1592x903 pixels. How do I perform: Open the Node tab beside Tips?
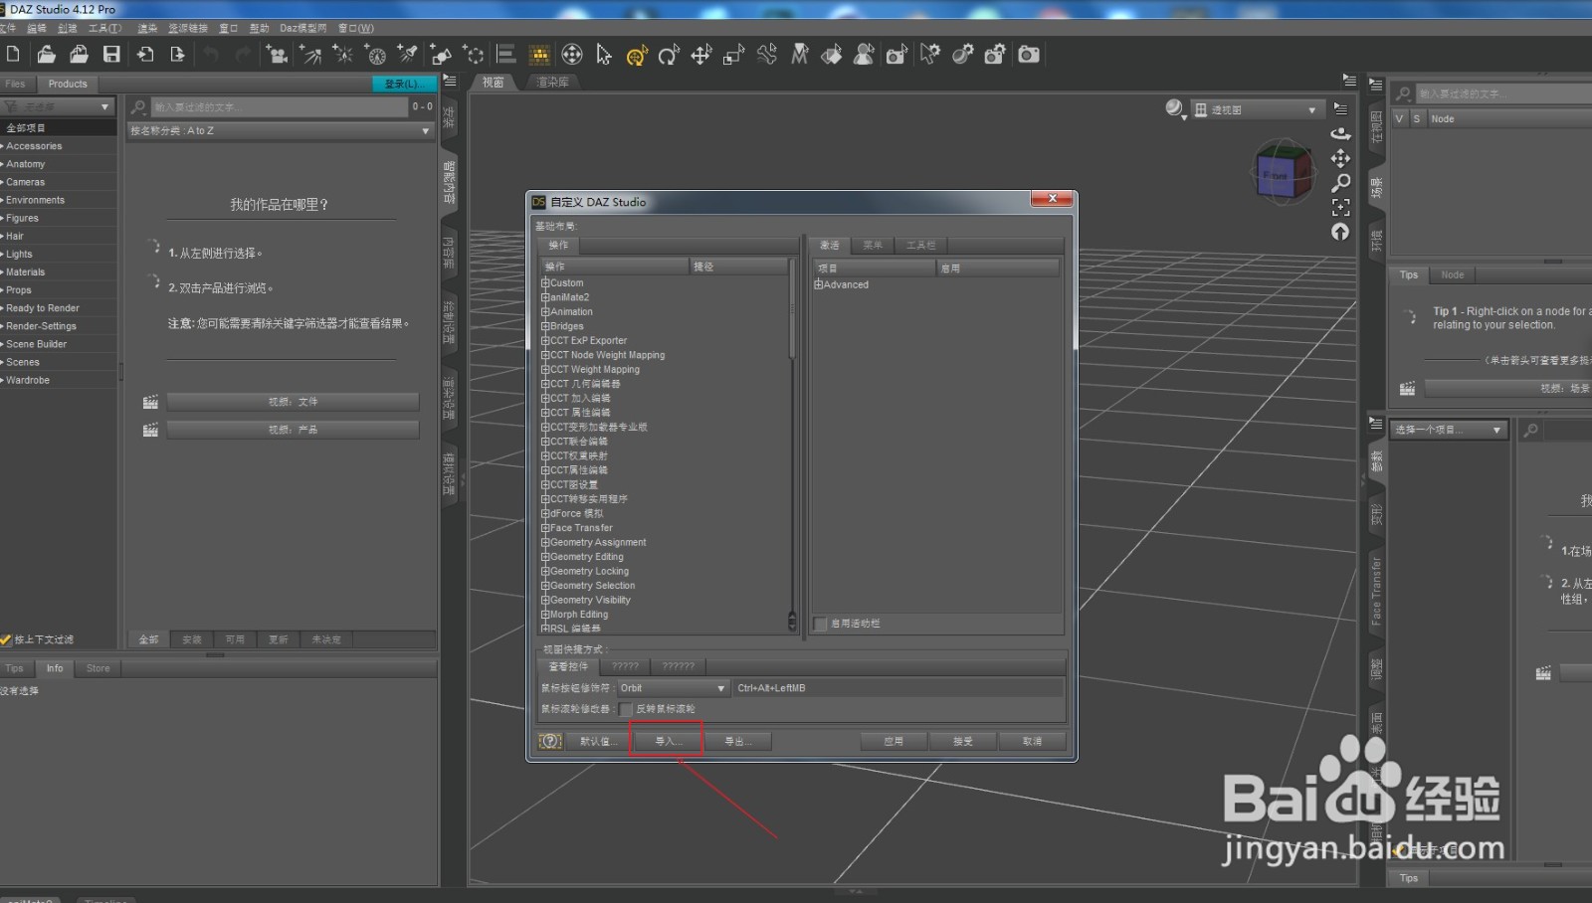pos(1453,274)
